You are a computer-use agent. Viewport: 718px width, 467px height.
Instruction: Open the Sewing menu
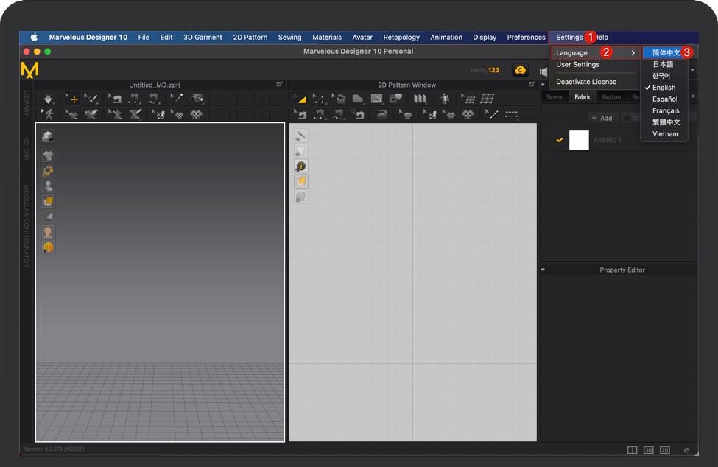[x=289, y=38]
